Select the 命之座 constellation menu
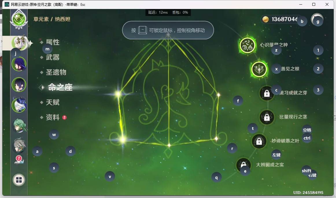 pos(60,87)
